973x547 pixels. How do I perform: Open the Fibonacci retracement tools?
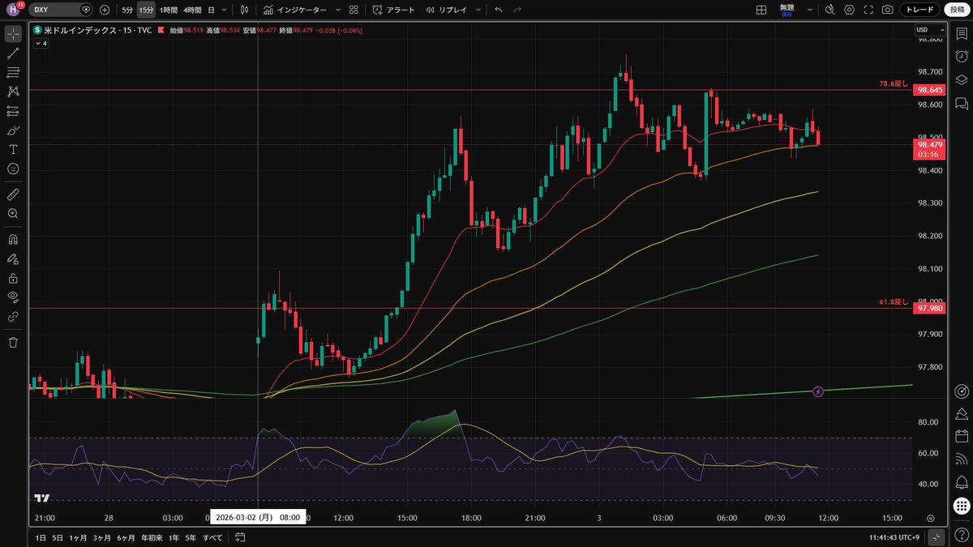click(13, 73)
